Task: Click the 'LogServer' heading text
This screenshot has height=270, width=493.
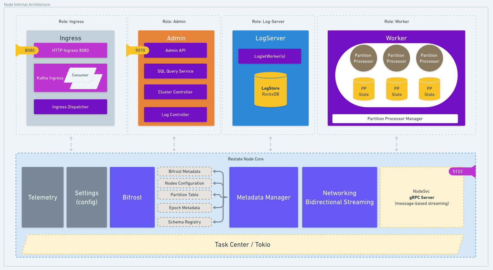Action: pos(270,38)
